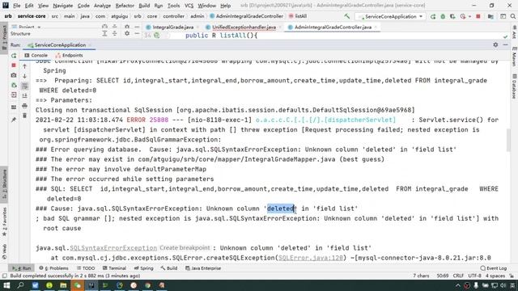The image size is (518, 291).
Task: Run with coverage from top toolbar
Action: point(452,16)
